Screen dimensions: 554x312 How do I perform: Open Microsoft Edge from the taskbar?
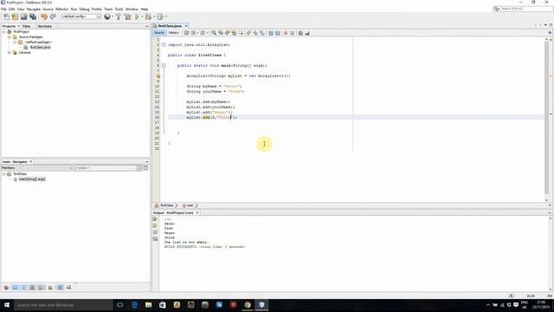[x=134, y=305]
